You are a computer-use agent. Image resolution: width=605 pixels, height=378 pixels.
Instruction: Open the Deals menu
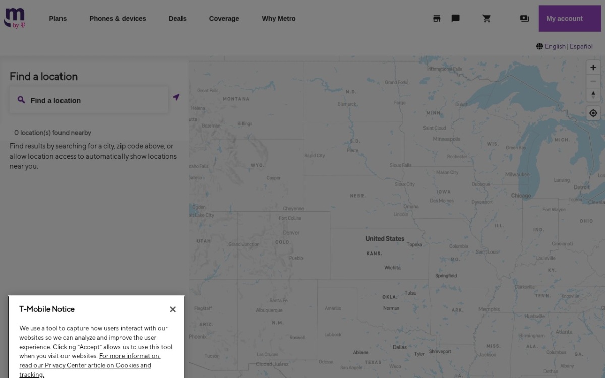point(177,19)
